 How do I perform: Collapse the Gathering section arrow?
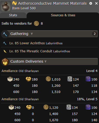(x=32, y=34)
